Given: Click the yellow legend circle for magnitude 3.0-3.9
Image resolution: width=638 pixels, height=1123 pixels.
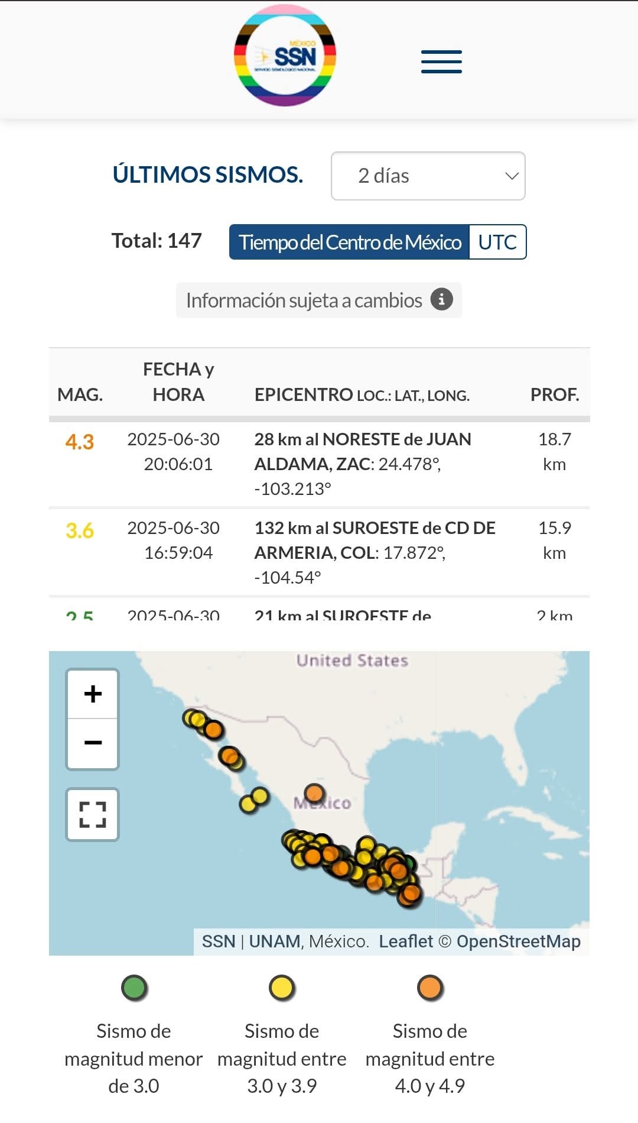Looking at the screenshot, I should point(282,987).
